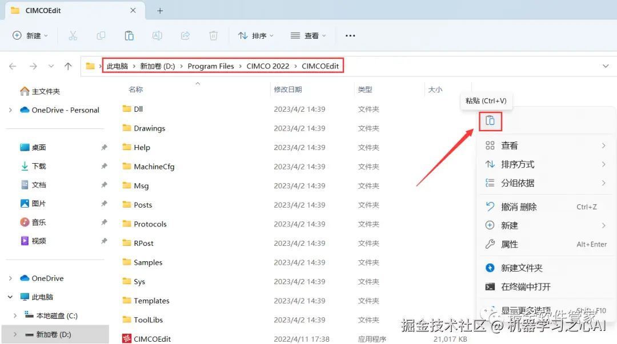Screen dimensions: 617x344
Task: Go up one folder level arrow
Action: [68, 66]
